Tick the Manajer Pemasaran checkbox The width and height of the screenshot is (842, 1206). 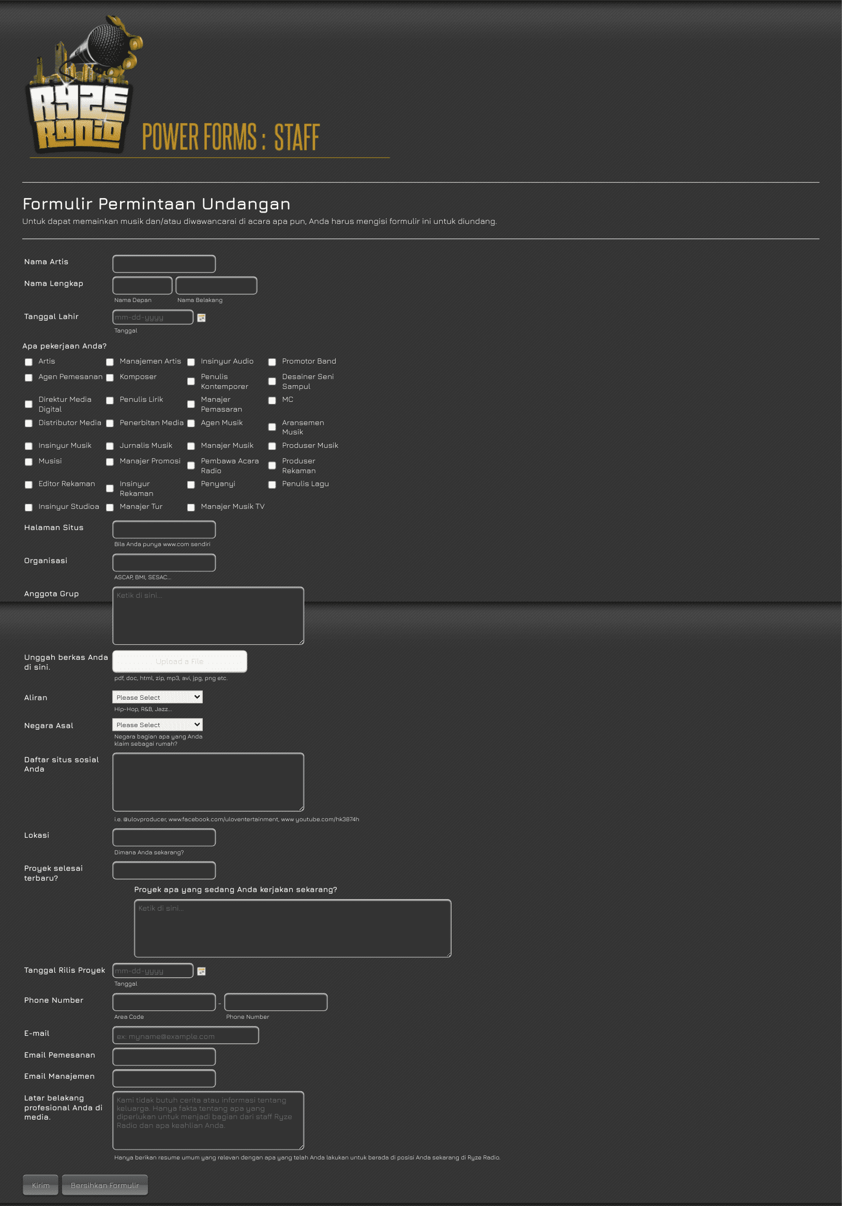coord(191,404)
